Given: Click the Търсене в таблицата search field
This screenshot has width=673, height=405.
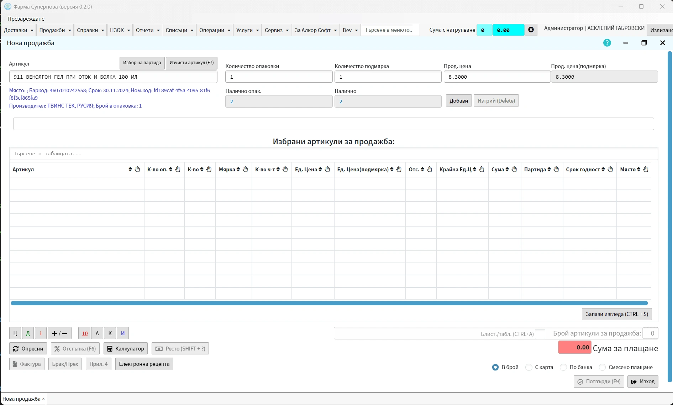Looking at the screenshot, I should [x=333, y=154].
